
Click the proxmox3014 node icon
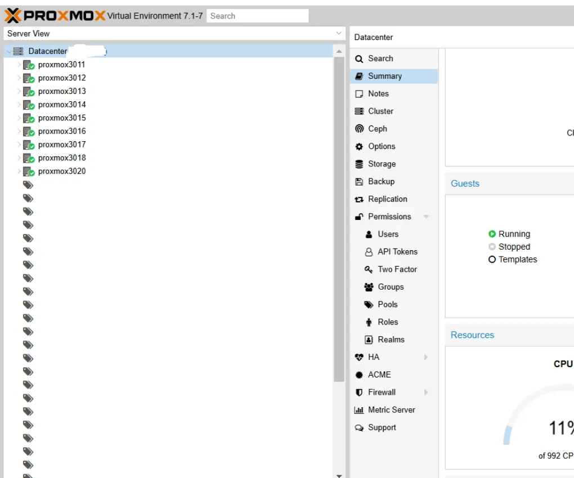tap(29, 105)
